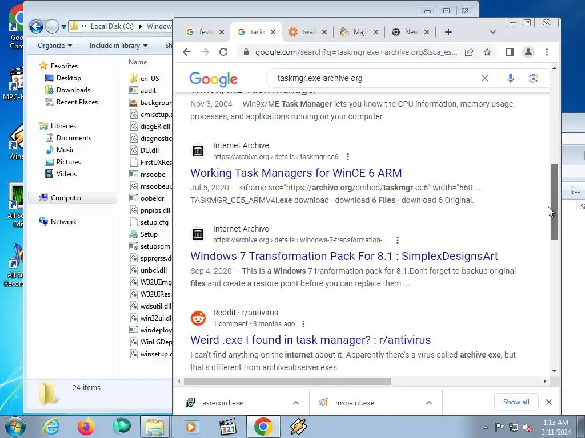Open Media Player Classic taskbar icon
Viewport: 585px width, 438px height.
pos(227,427)
